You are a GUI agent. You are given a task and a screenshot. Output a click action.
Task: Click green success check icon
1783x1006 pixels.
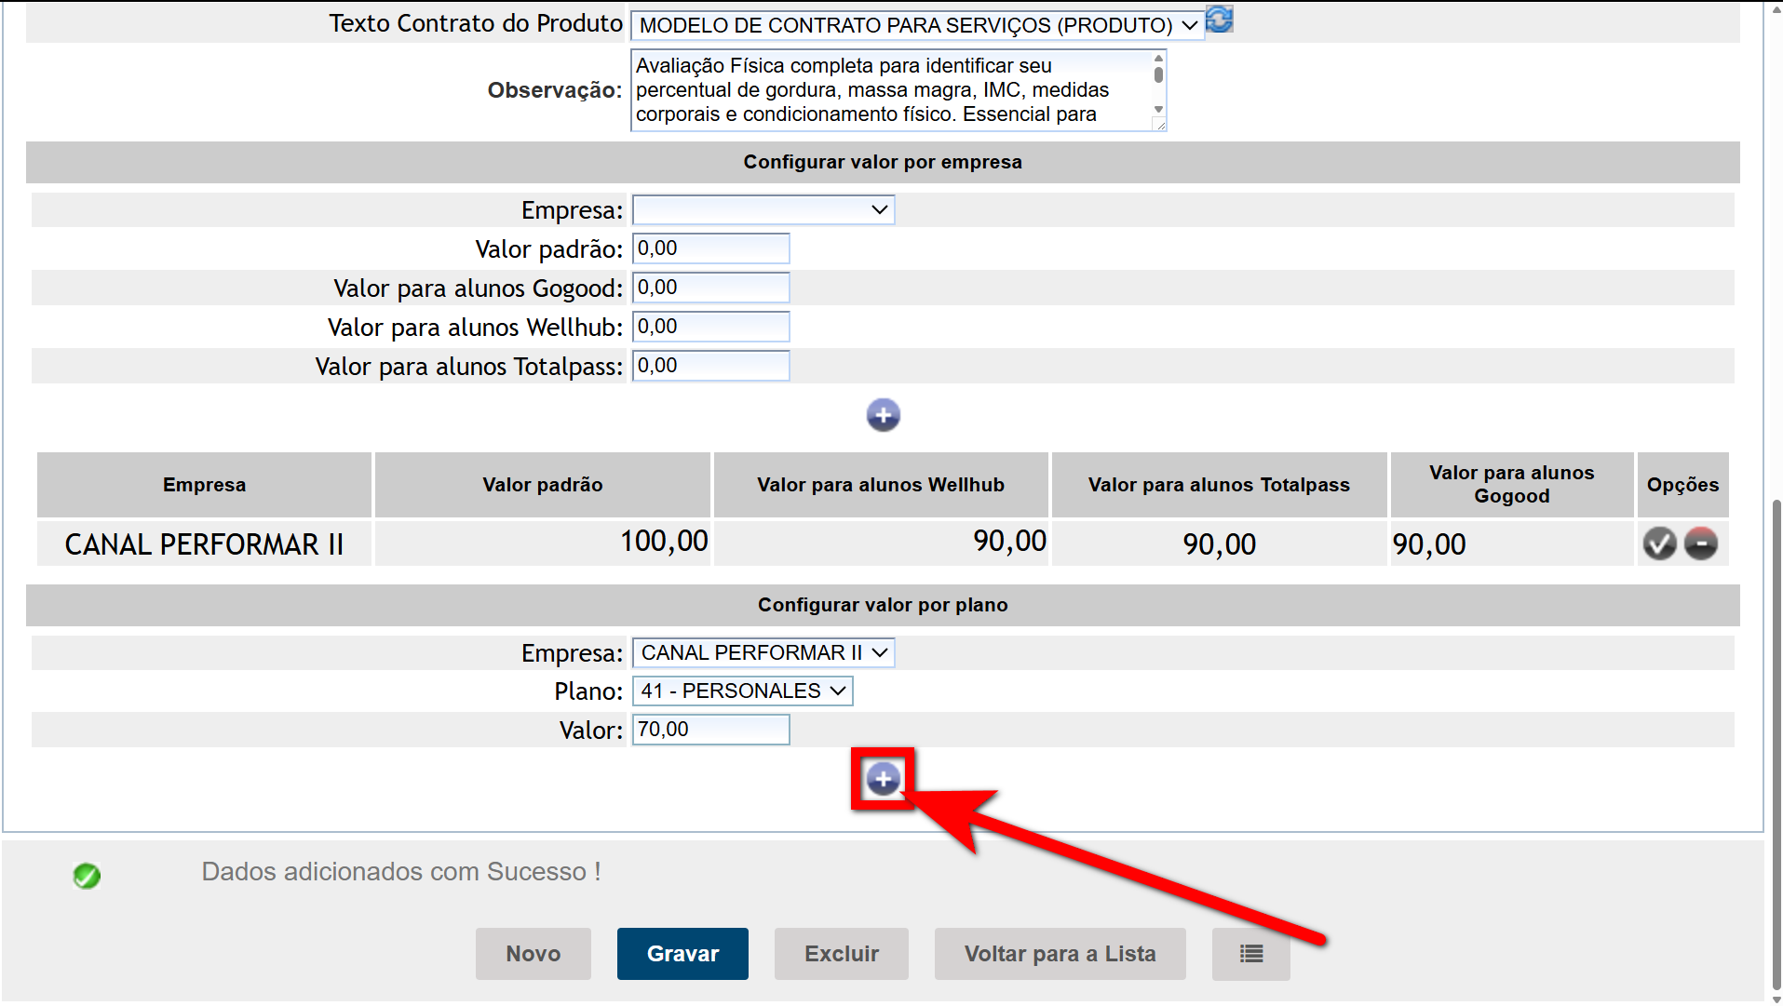pos(87,876)
